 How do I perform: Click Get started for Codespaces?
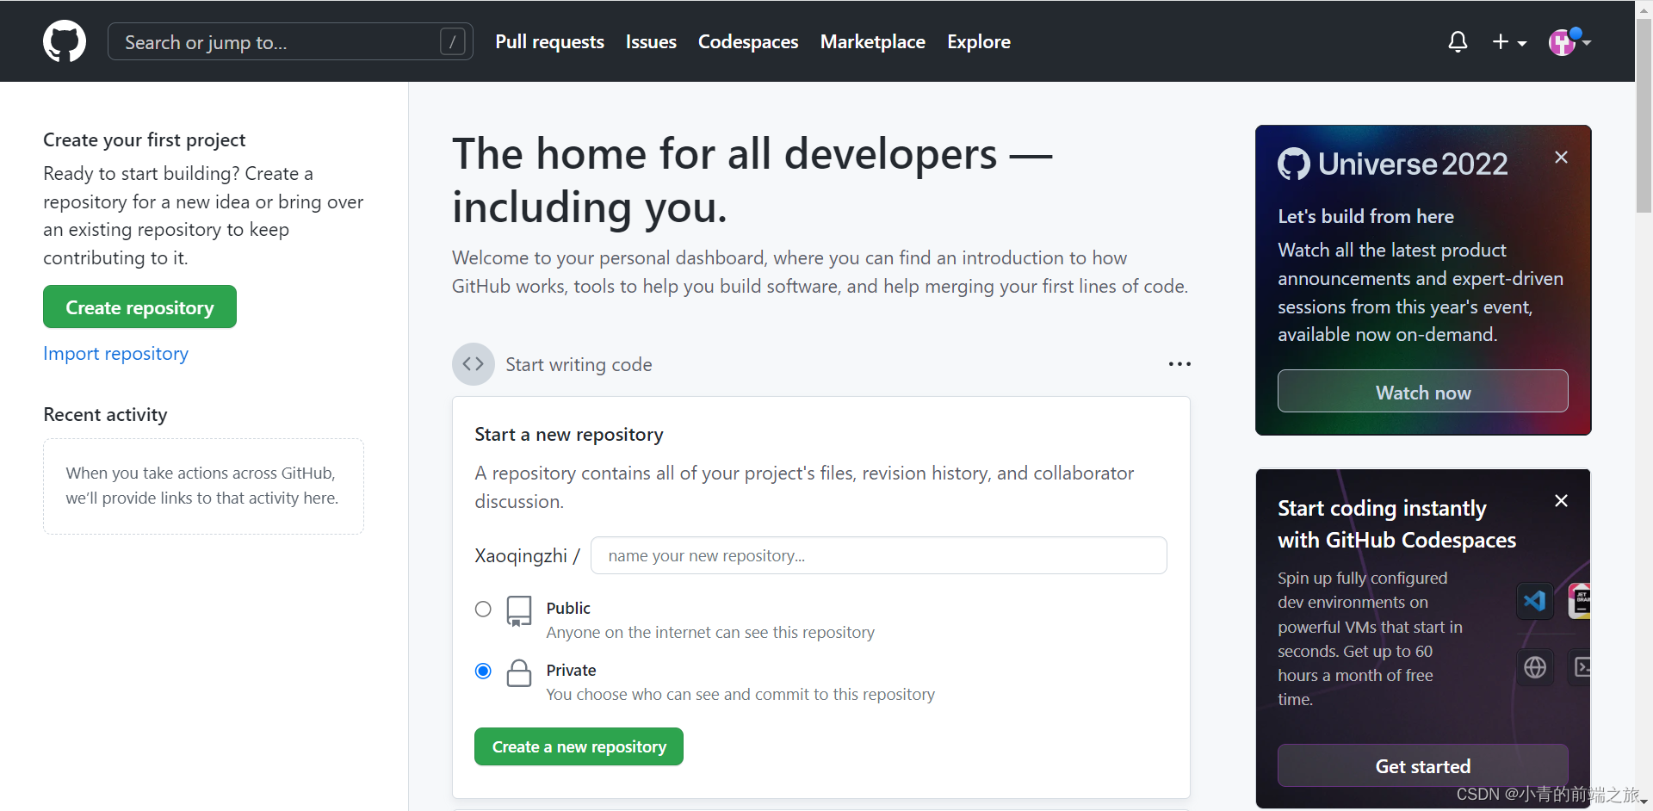pyautogui.click(x=1422, y=765)
